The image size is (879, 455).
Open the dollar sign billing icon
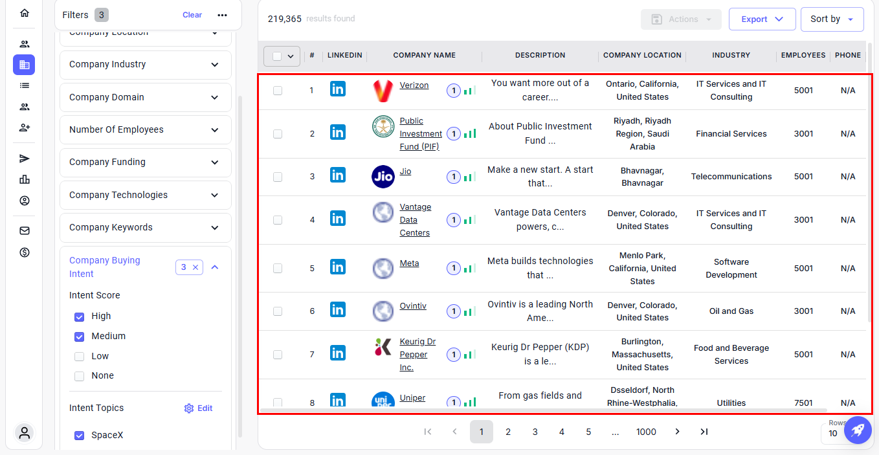pyautogui.click(x=25, y=252)
